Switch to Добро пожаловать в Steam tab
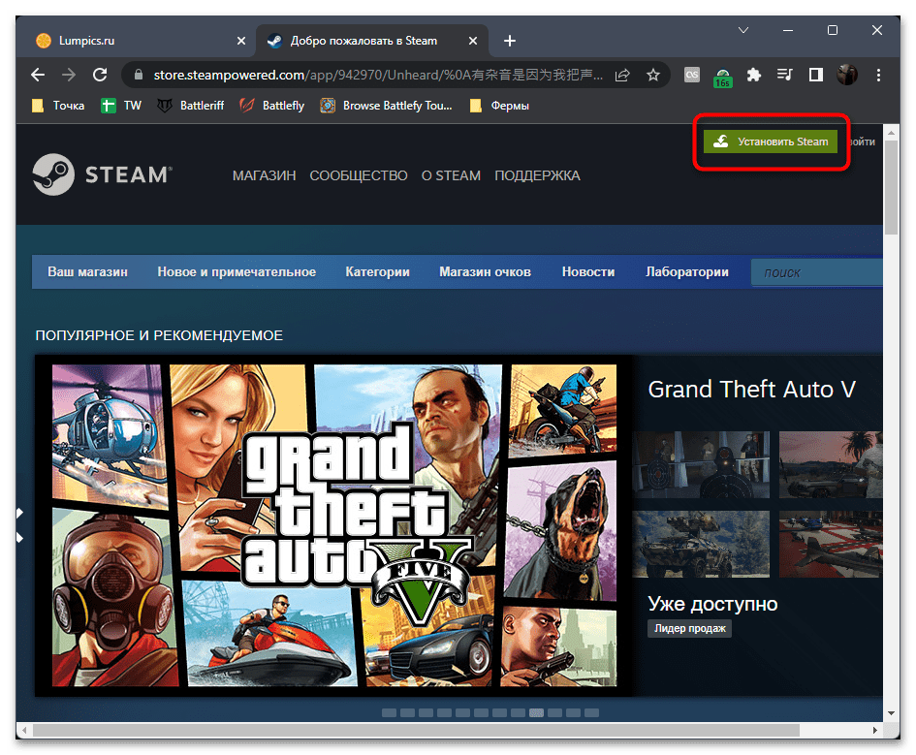Screen dimensions: 916x755 click(x=371, y=41)
